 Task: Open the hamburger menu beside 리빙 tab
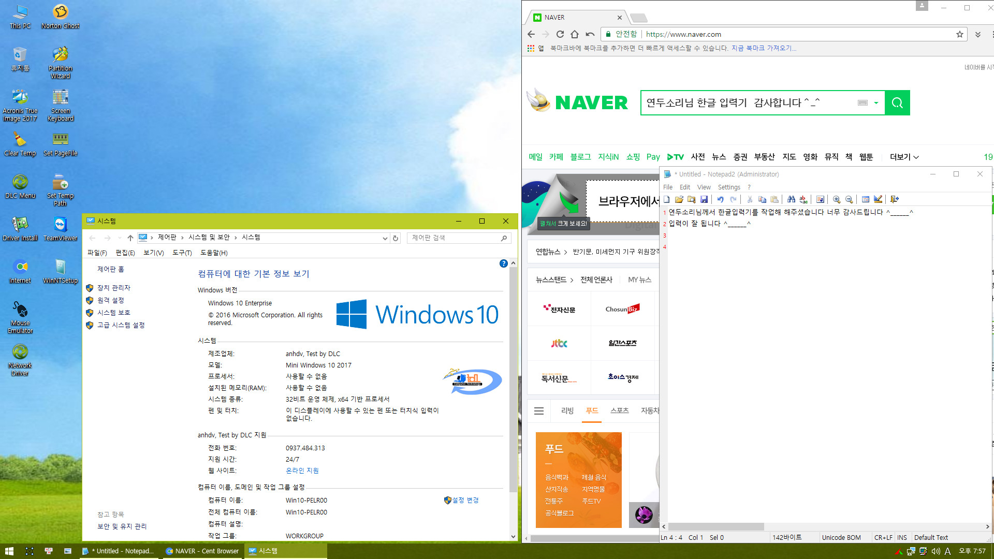pyautogui.click(x=539, y=411)
